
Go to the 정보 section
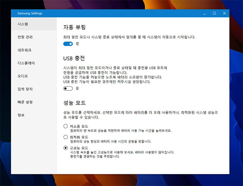point(34,115)
